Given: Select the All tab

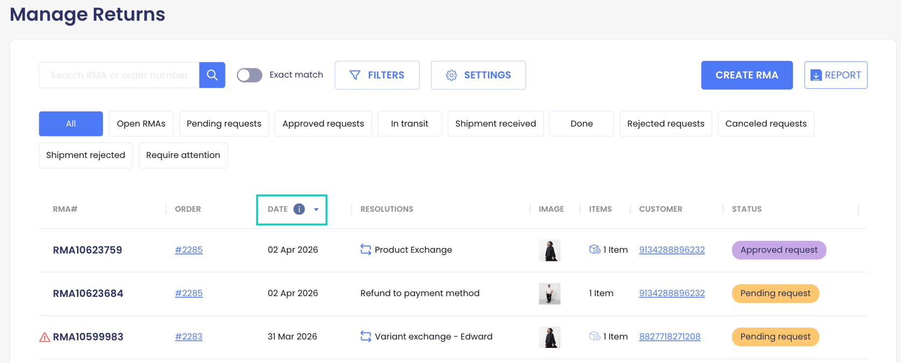Looking at the screenshot, I should (70, 124).
